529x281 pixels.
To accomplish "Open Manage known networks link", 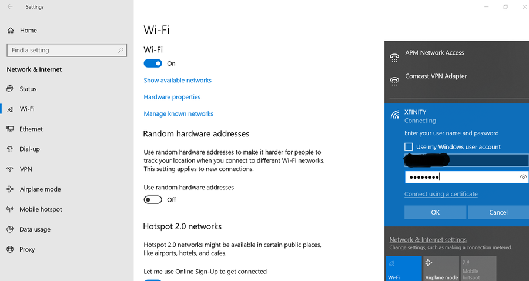I will (x=179, y=113).
